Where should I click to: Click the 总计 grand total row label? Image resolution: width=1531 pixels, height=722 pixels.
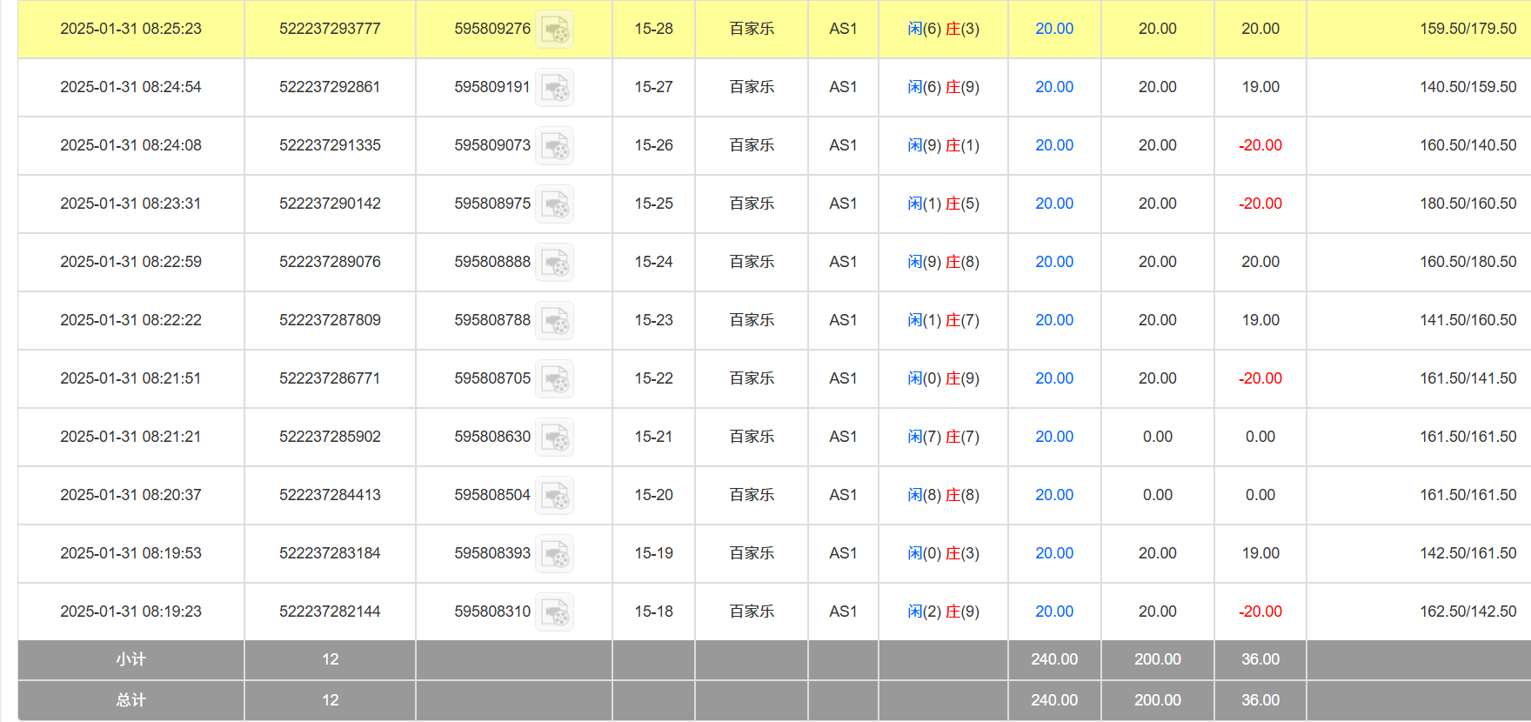click(x=130, y=700)
